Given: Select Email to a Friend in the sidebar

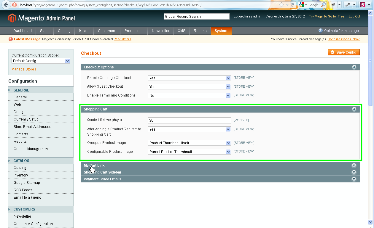Looking at the screenshot, I should click(x=27, y=198).
